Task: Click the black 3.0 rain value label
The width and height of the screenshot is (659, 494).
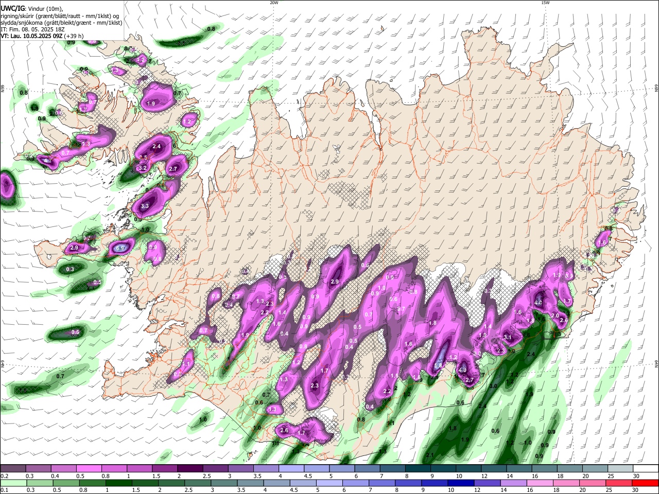Action: [x=493, y=385]
